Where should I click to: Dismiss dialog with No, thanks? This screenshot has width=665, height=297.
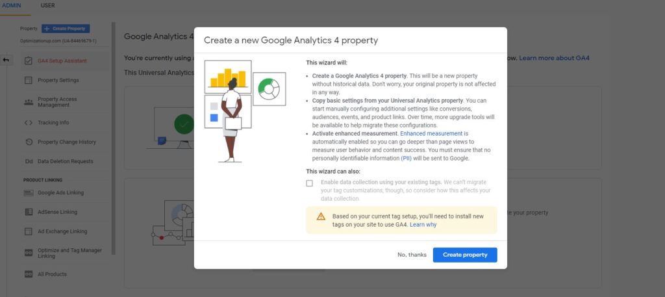[x=412, y=255]
